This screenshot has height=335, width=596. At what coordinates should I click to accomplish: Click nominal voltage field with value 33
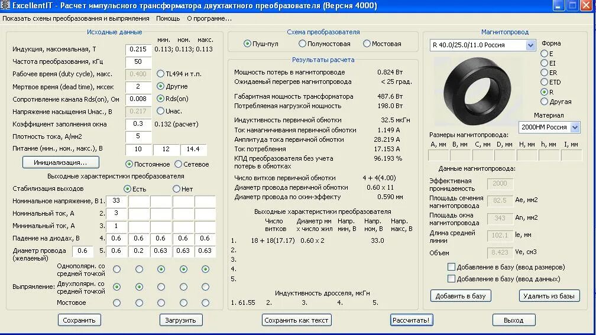tap(116, 201)
